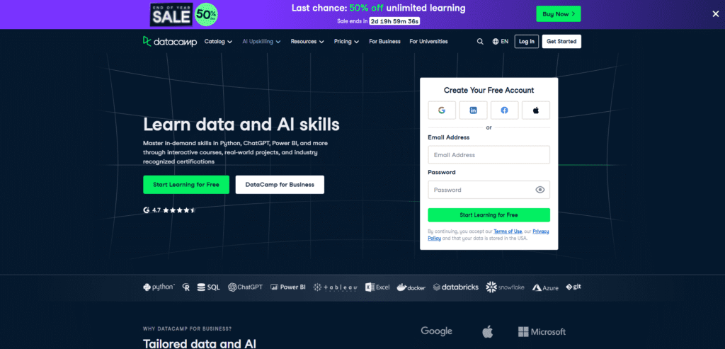Image resolution: width=725 pixels, height=349 pixels.
Task: Submit form with Start Learning for Free
Action: click(x=489, y=215)
